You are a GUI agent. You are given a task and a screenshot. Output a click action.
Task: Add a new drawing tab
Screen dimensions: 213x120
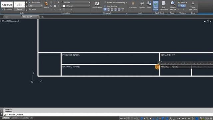(42, 17)
